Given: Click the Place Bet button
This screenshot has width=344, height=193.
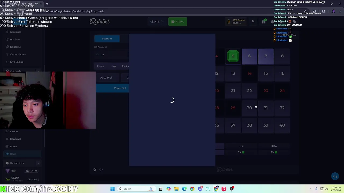Looking at the screenshot, I should click(x=112, y=88).
